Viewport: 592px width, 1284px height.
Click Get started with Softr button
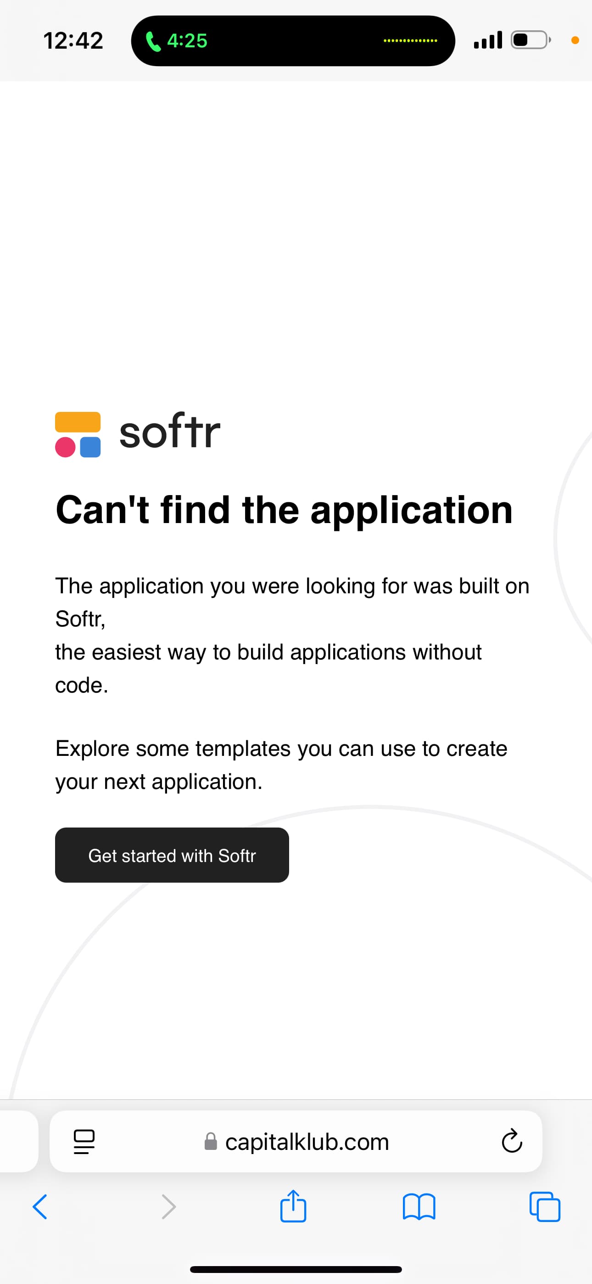pyautogui.click(x=172, y=855)
